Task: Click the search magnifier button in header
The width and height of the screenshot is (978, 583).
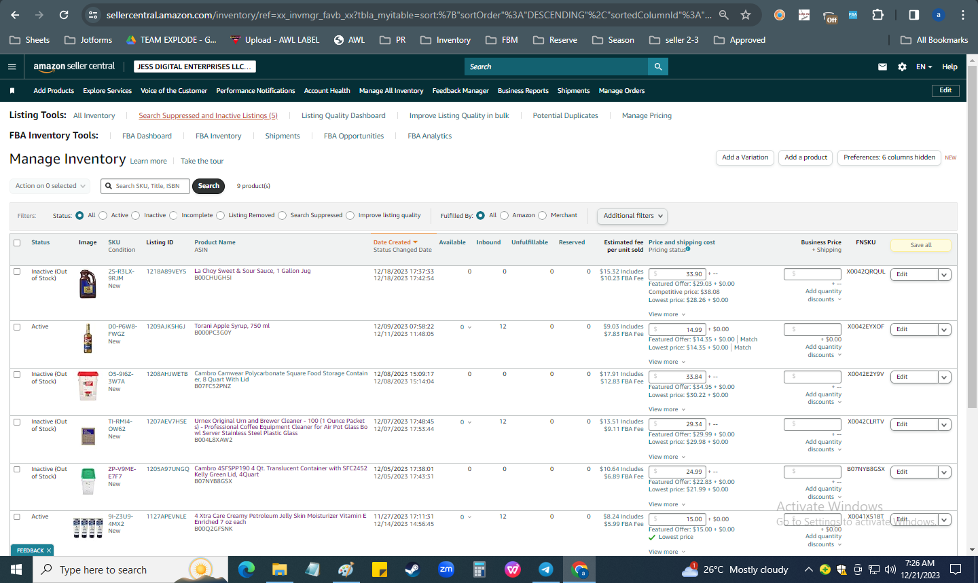Action: pos(658,67)
